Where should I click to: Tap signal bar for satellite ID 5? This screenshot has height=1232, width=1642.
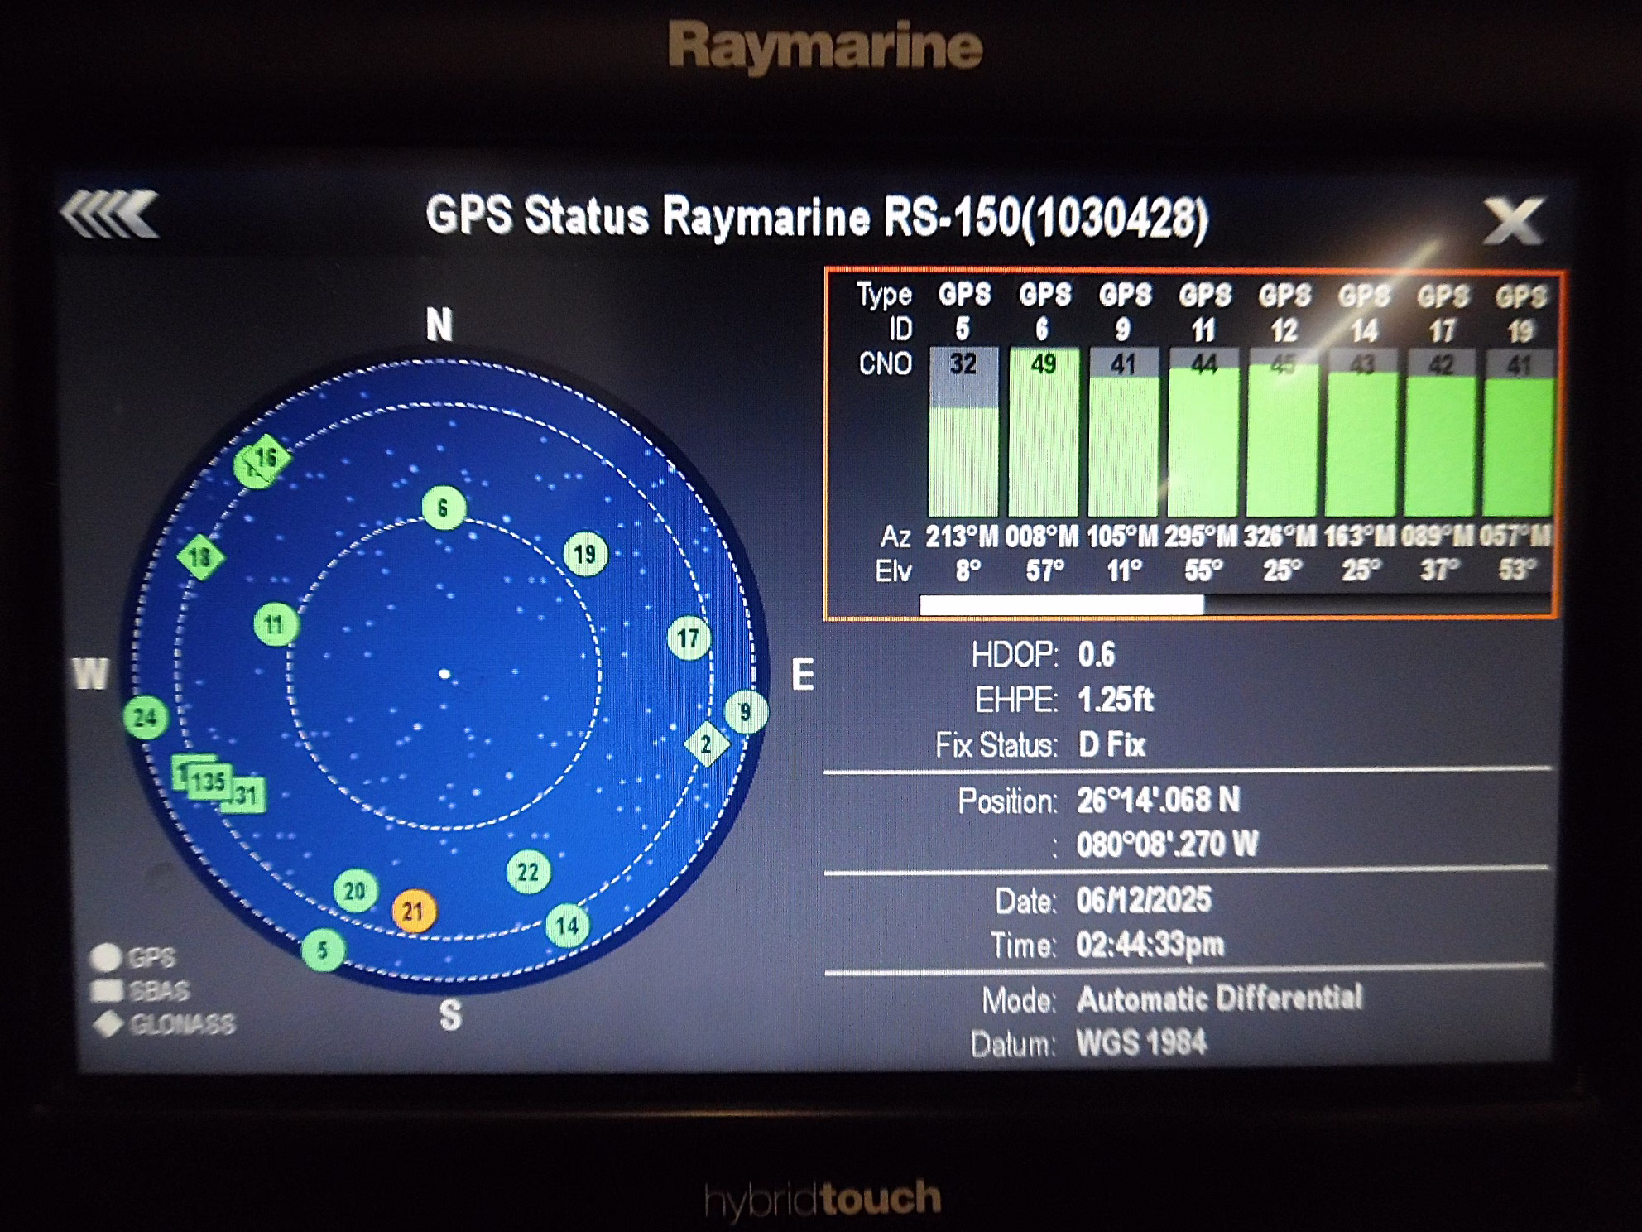(x=963, y=432)
